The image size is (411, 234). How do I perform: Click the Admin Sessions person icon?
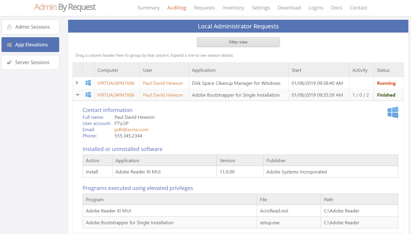click(x=9, y=27)
